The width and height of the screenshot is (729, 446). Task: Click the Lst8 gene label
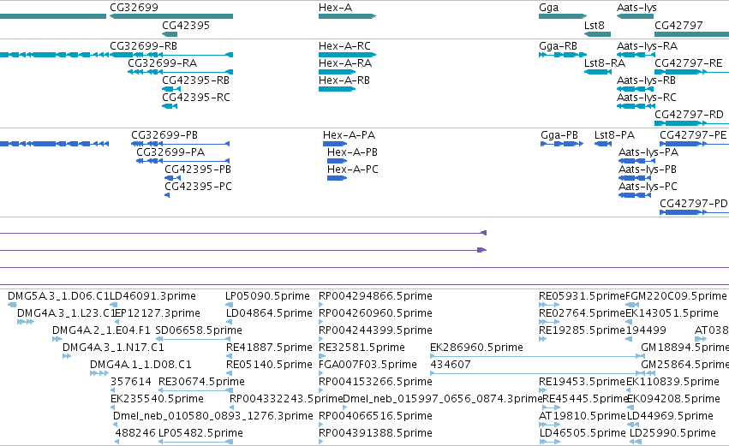pyautogui.click(x=595, y=26)
